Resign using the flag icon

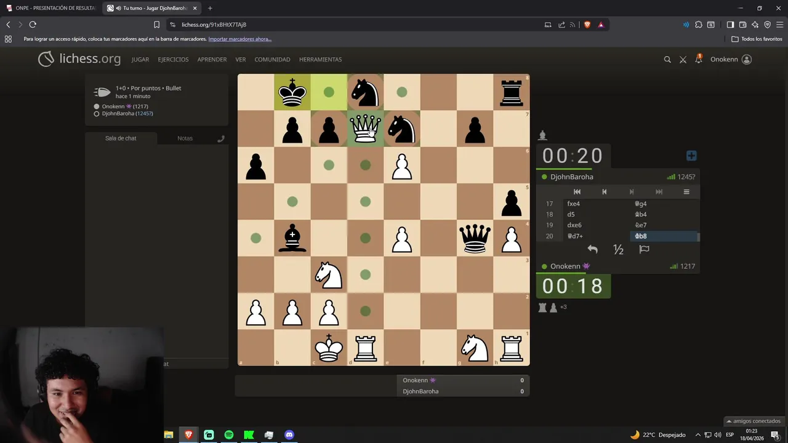tap(644, 249)
